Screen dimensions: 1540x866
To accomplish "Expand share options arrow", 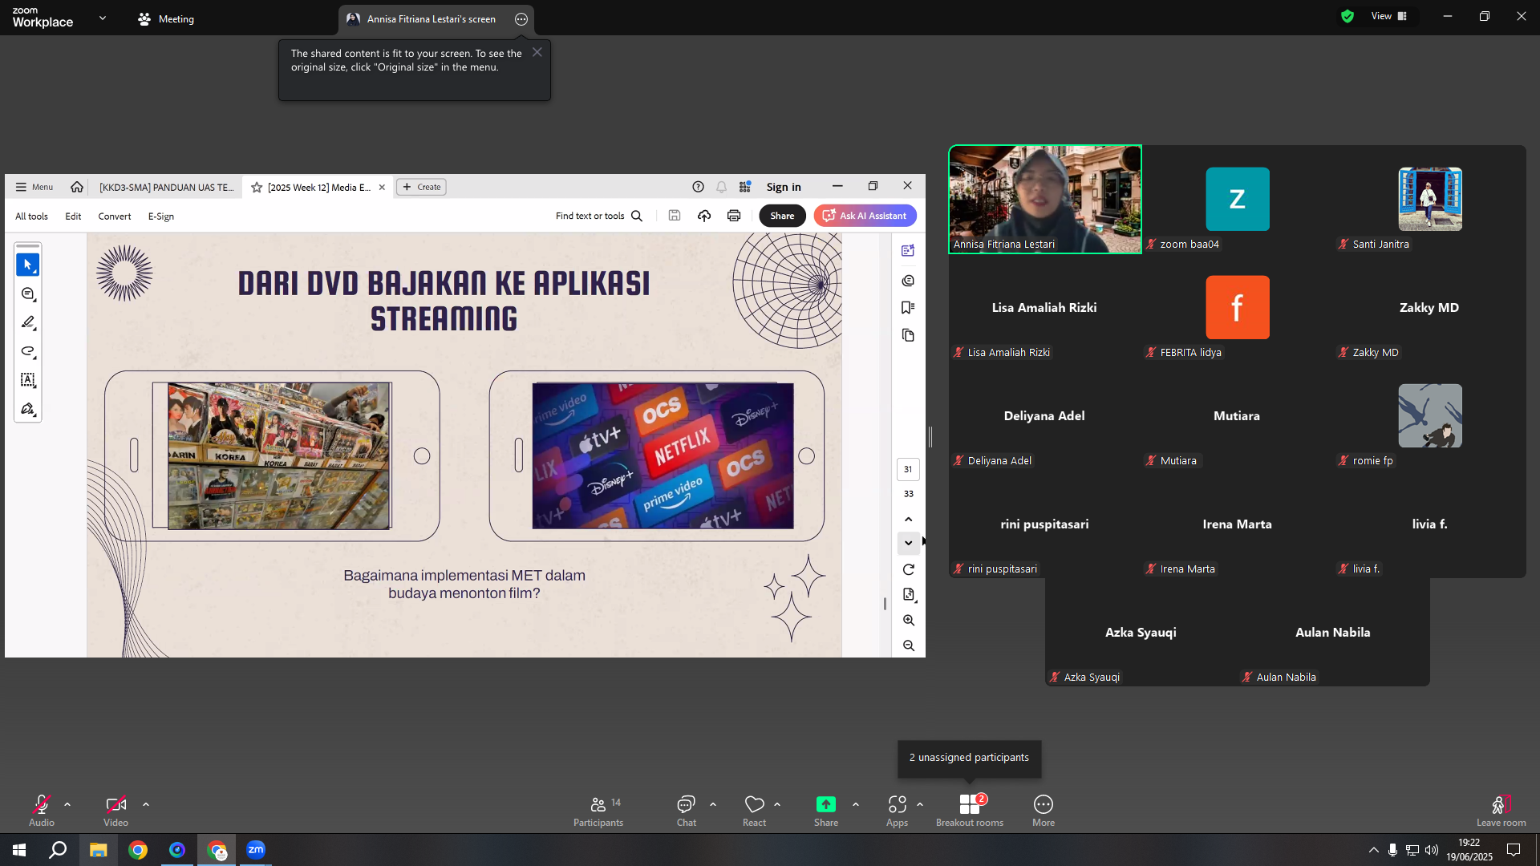I will tap(856, 804).
